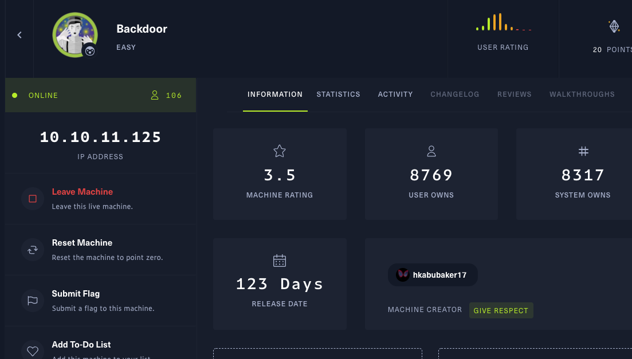Open hkabubaker17 creator profile

433,275
